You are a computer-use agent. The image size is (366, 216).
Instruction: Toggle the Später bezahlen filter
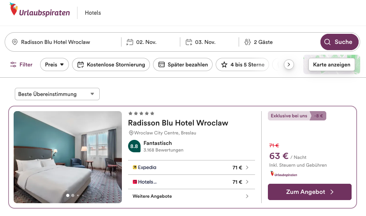tap(183, 64)
